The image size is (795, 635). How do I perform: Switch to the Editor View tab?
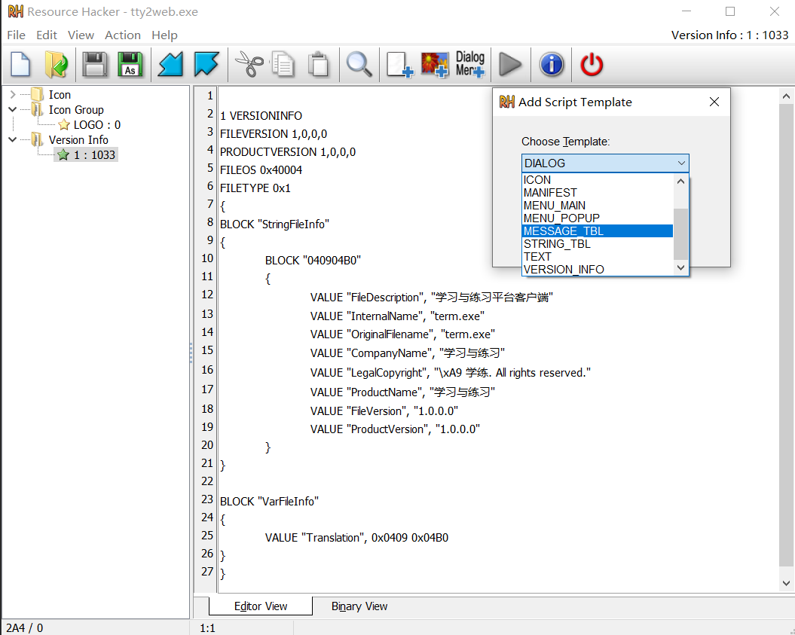click(x=261, y=606)
